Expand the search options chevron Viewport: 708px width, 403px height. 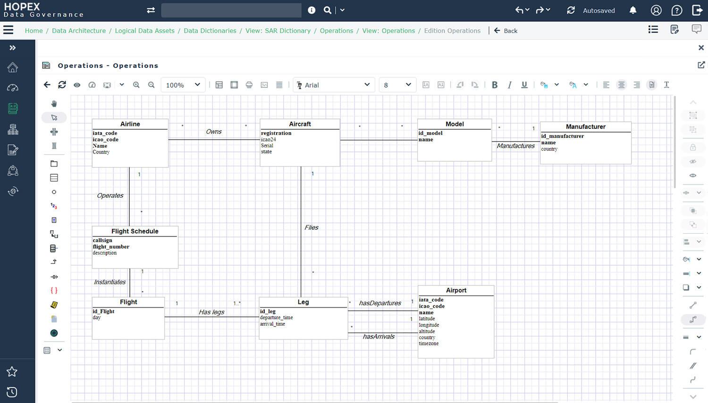(x=342, y=10)
